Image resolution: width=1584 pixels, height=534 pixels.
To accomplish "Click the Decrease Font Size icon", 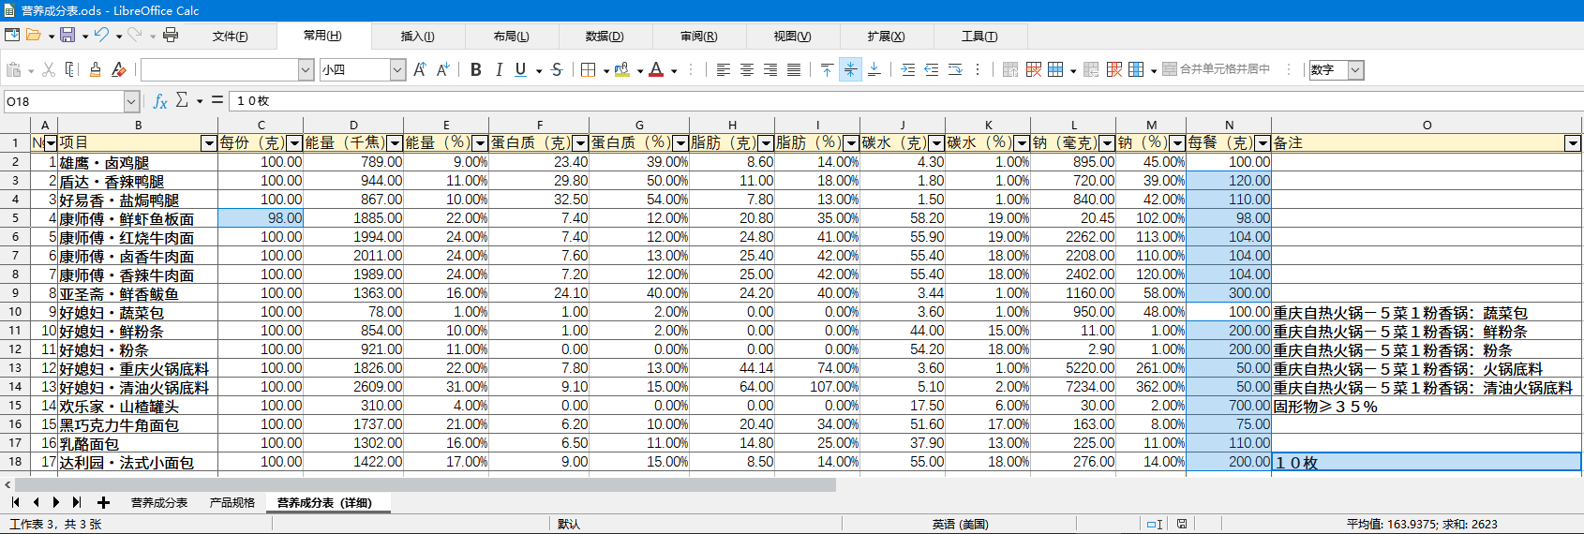I will 442,69.
